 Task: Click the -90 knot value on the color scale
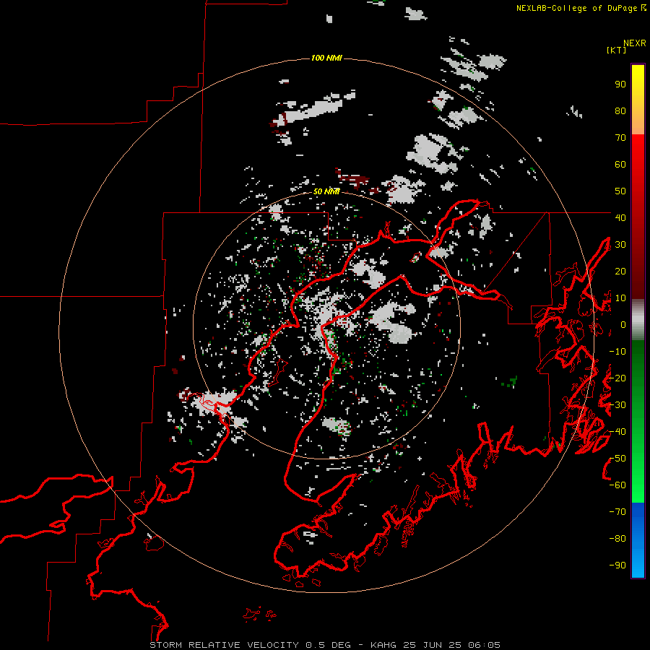(x=617, y=565)
